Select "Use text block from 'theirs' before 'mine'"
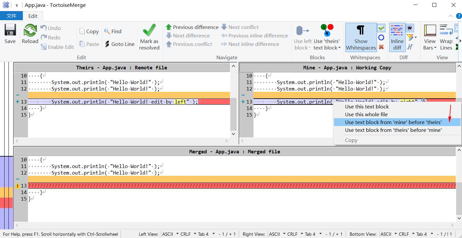Viewport: 462px width, 238px height. tap(397, 130)
